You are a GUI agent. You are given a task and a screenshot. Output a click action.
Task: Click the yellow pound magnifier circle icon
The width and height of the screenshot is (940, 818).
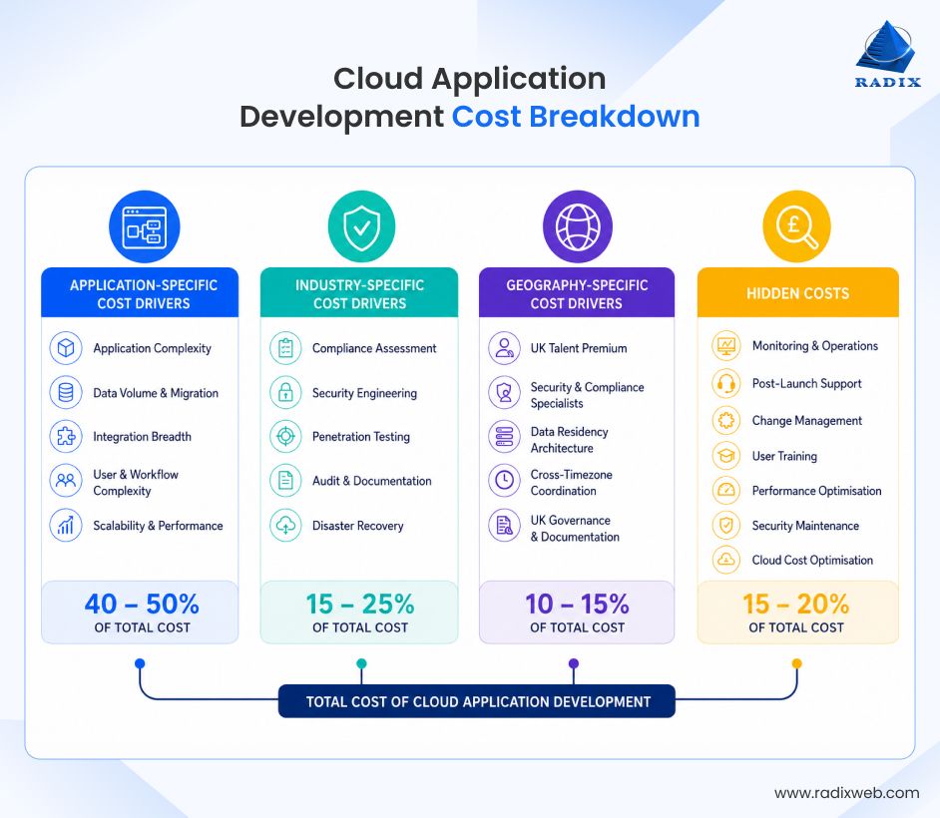pyautogui.click(x=796, y=226)
